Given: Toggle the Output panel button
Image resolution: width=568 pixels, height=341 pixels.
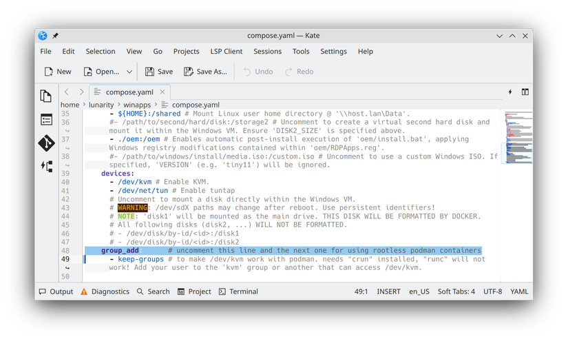Looking at the screenshot, I should point(56,291).
